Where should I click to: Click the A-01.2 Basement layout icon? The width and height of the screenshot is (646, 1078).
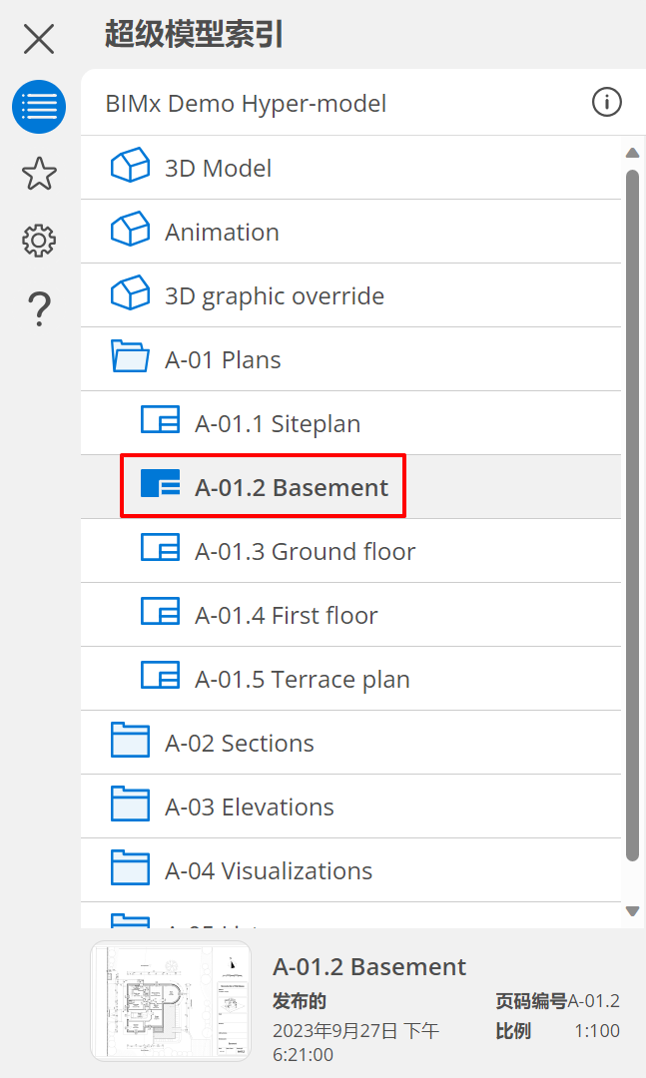pos(160,486)
